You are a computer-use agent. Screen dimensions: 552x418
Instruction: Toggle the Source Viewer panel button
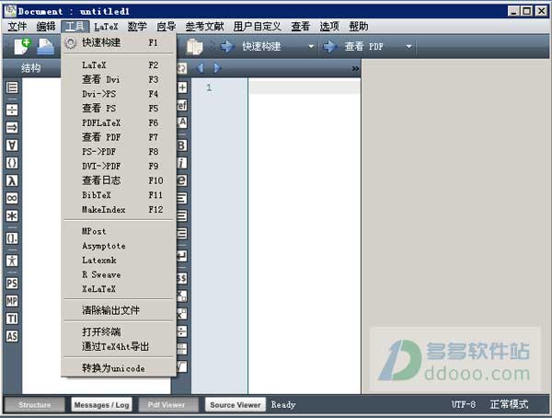pyautogui.click(x=236, y=404)
